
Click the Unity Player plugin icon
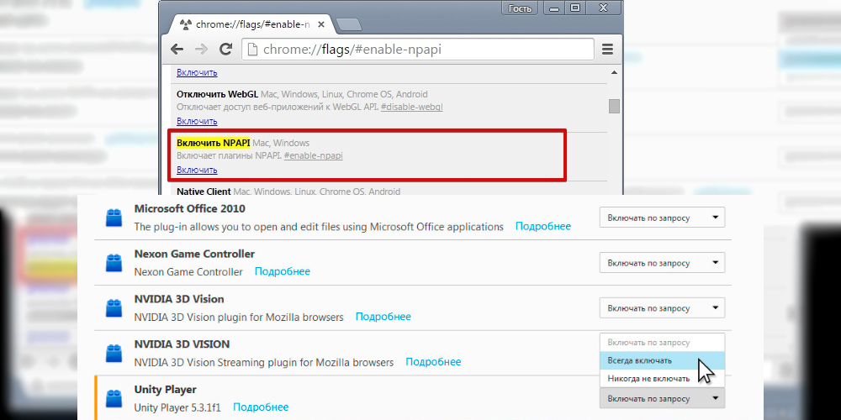(114, 399)
